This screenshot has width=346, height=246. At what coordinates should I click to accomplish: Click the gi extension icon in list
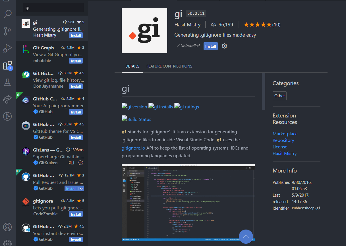coord(26,24)
